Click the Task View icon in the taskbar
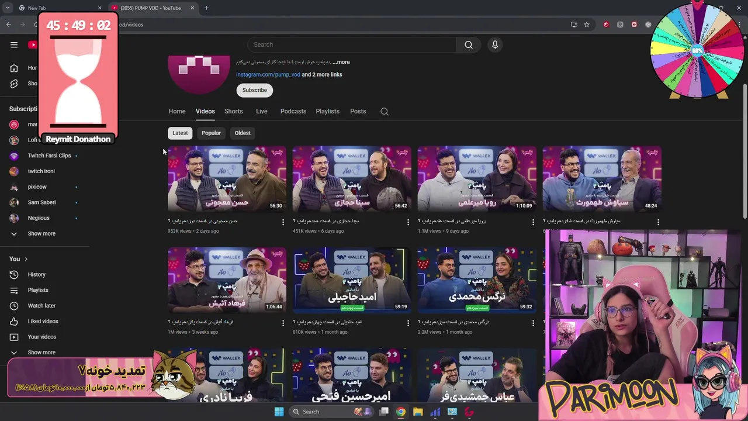Viewport: 748px width, 421px height. pyautogui.click(x=384, y=412)
